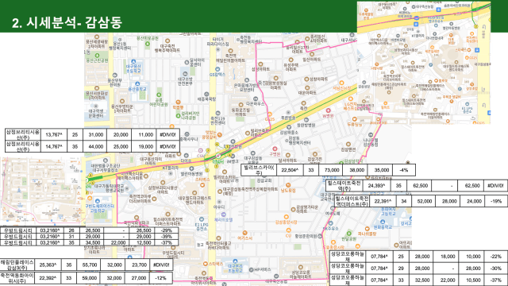Click the 용산중학교 school marker on map
The width and height of the screenshot is (508, 286).
coord(137,84)
